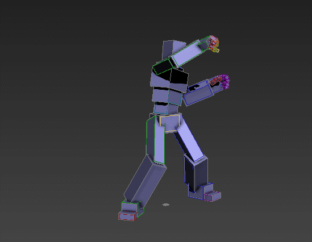Image resolution: width=312 pixels, height=242 pixels.
Task: Pick the orange-red fingers of raised hand
Action: click(214, 43)
